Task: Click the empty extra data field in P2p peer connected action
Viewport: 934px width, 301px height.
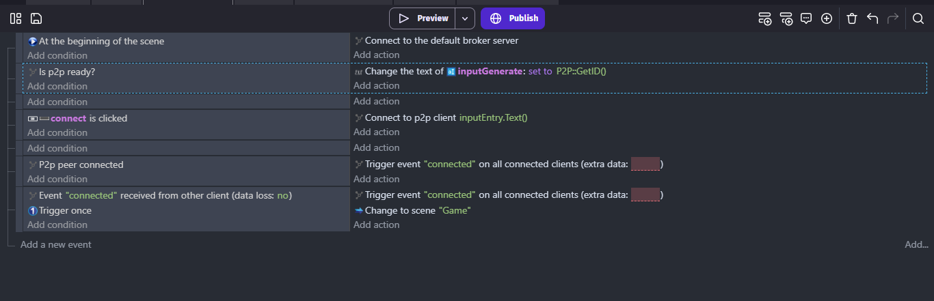Action: coord(645,164)
